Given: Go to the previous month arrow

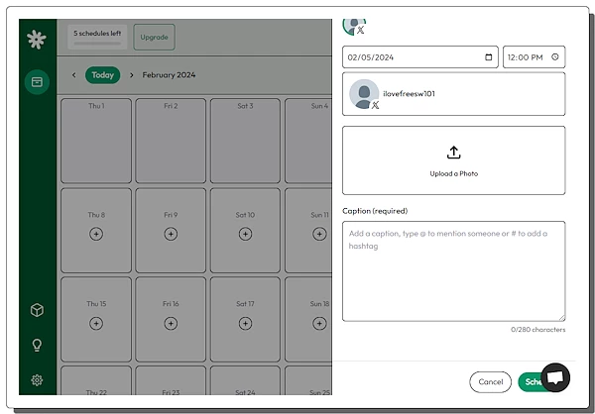Looking at the screenshot, I should 74,75.
